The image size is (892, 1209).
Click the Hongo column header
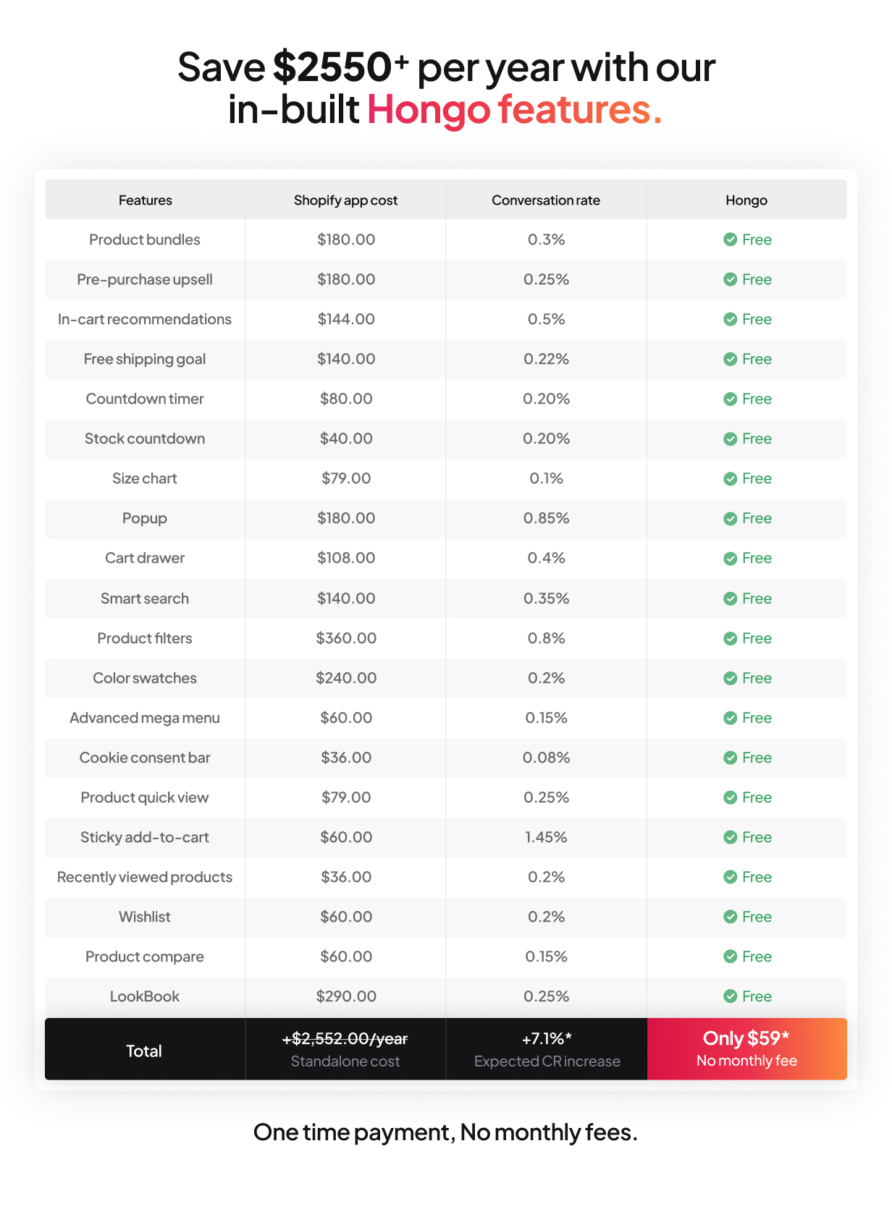746,200
